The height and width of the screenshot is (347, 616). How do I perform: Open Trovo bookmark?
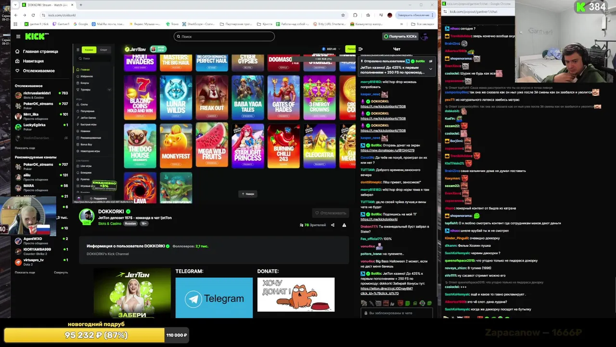(173, 24)
